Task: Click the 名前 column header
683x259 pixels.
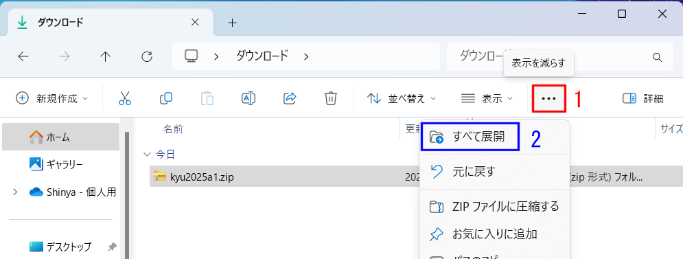Action: coord(173,128)
